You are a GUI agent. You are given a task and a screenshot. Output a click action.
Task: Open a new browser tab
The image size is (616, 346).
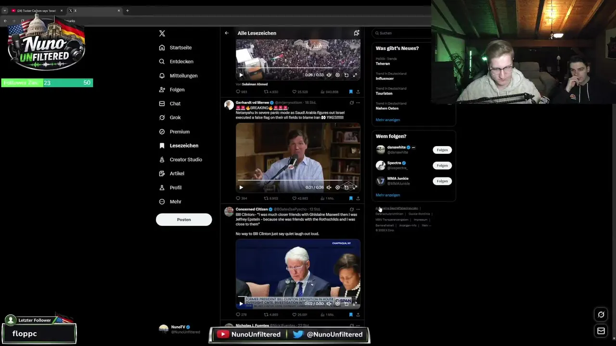(128, 11)
